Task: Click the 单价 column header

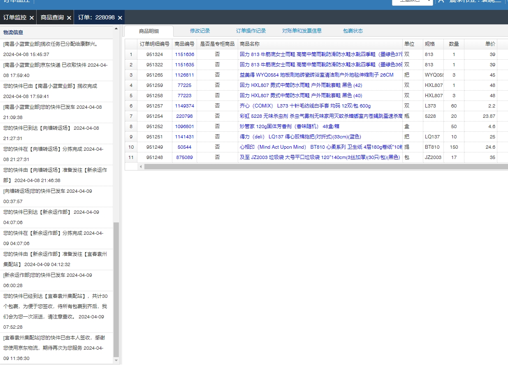Action: pos(480,44)
